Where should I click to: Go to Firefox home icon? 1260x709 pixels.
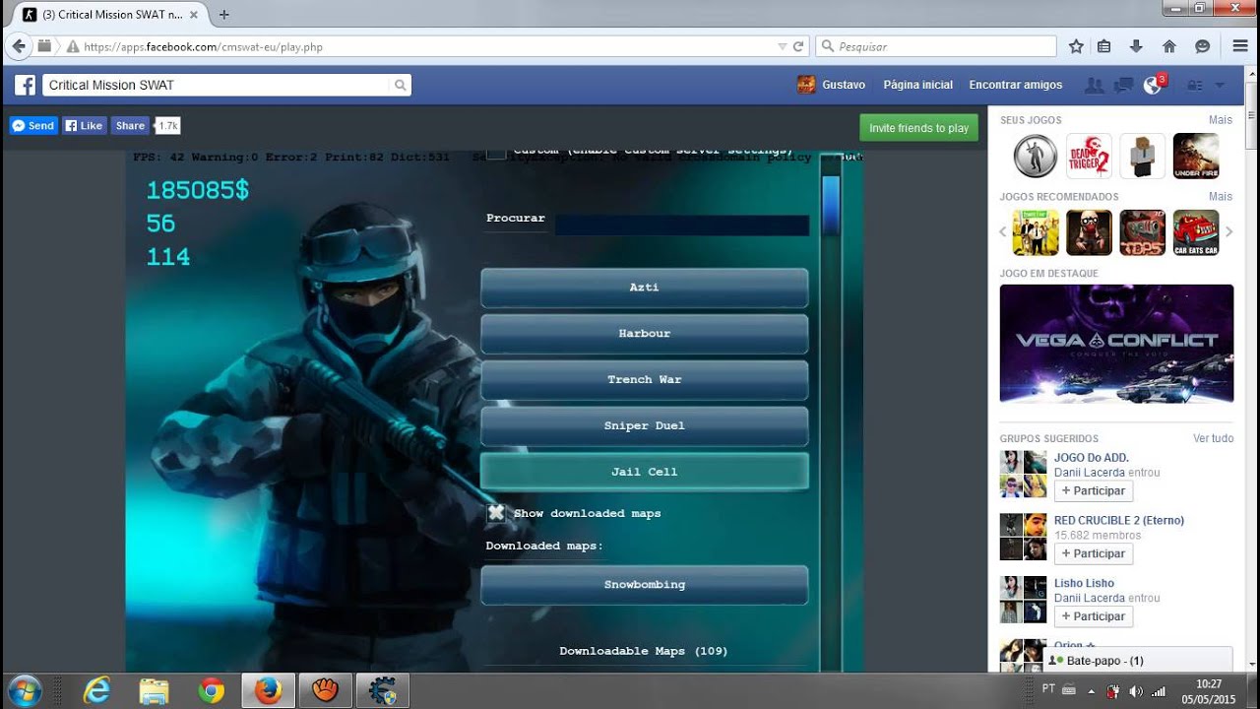point(1169,46)
